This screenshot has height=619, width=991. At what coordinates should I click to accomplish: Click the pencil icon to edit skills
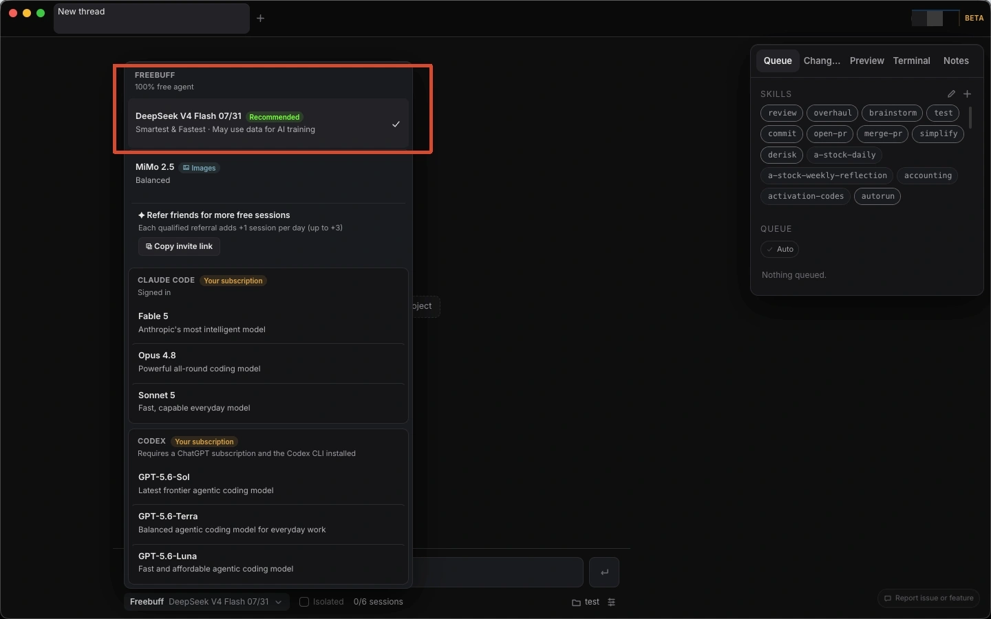tap(951, 94)
